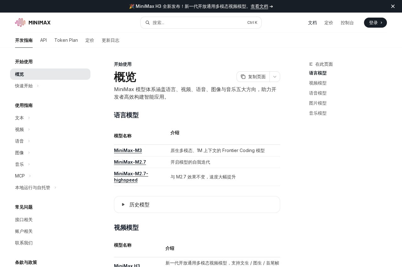Open 控制台 in the top navigation
The image size is (402, 267).
coord(347,23)
